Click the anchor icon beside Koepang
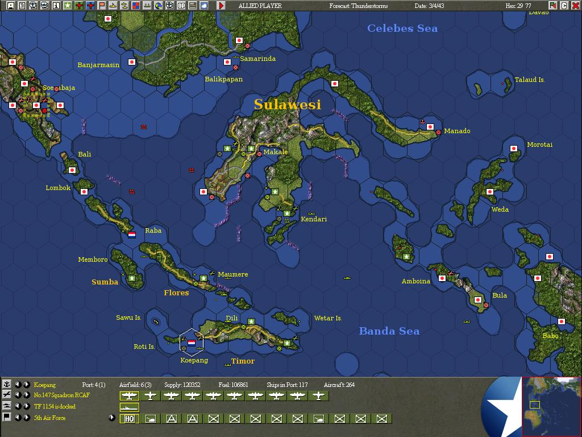This screenshot has width=582, height=437. (x=6, y=384)
